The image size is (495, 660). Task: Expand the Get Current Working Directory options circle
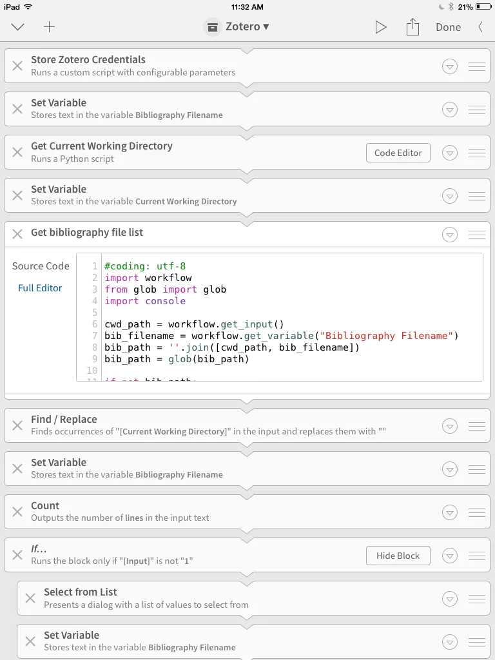(x=449, y=153)
